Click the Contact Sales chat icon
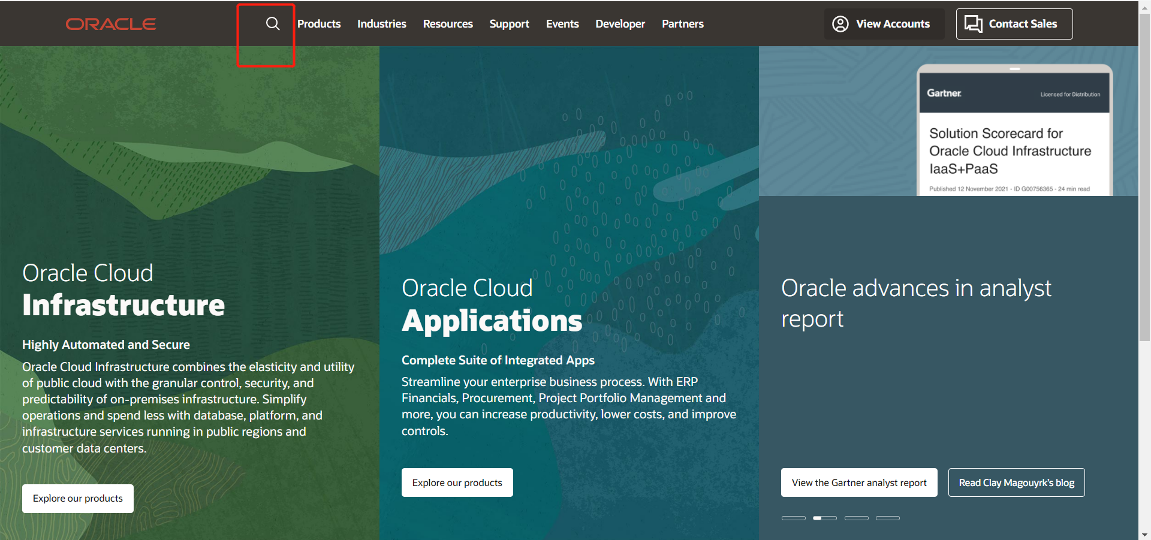 pyautogui.click(x=973, y=24)
